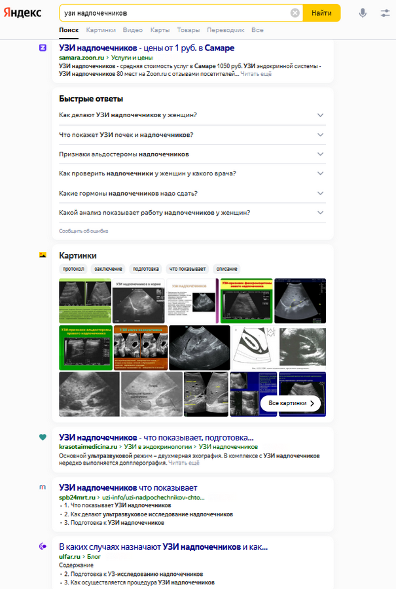Switch to the Карты tab
Screen dimensions: 396x589
point(160,30)
